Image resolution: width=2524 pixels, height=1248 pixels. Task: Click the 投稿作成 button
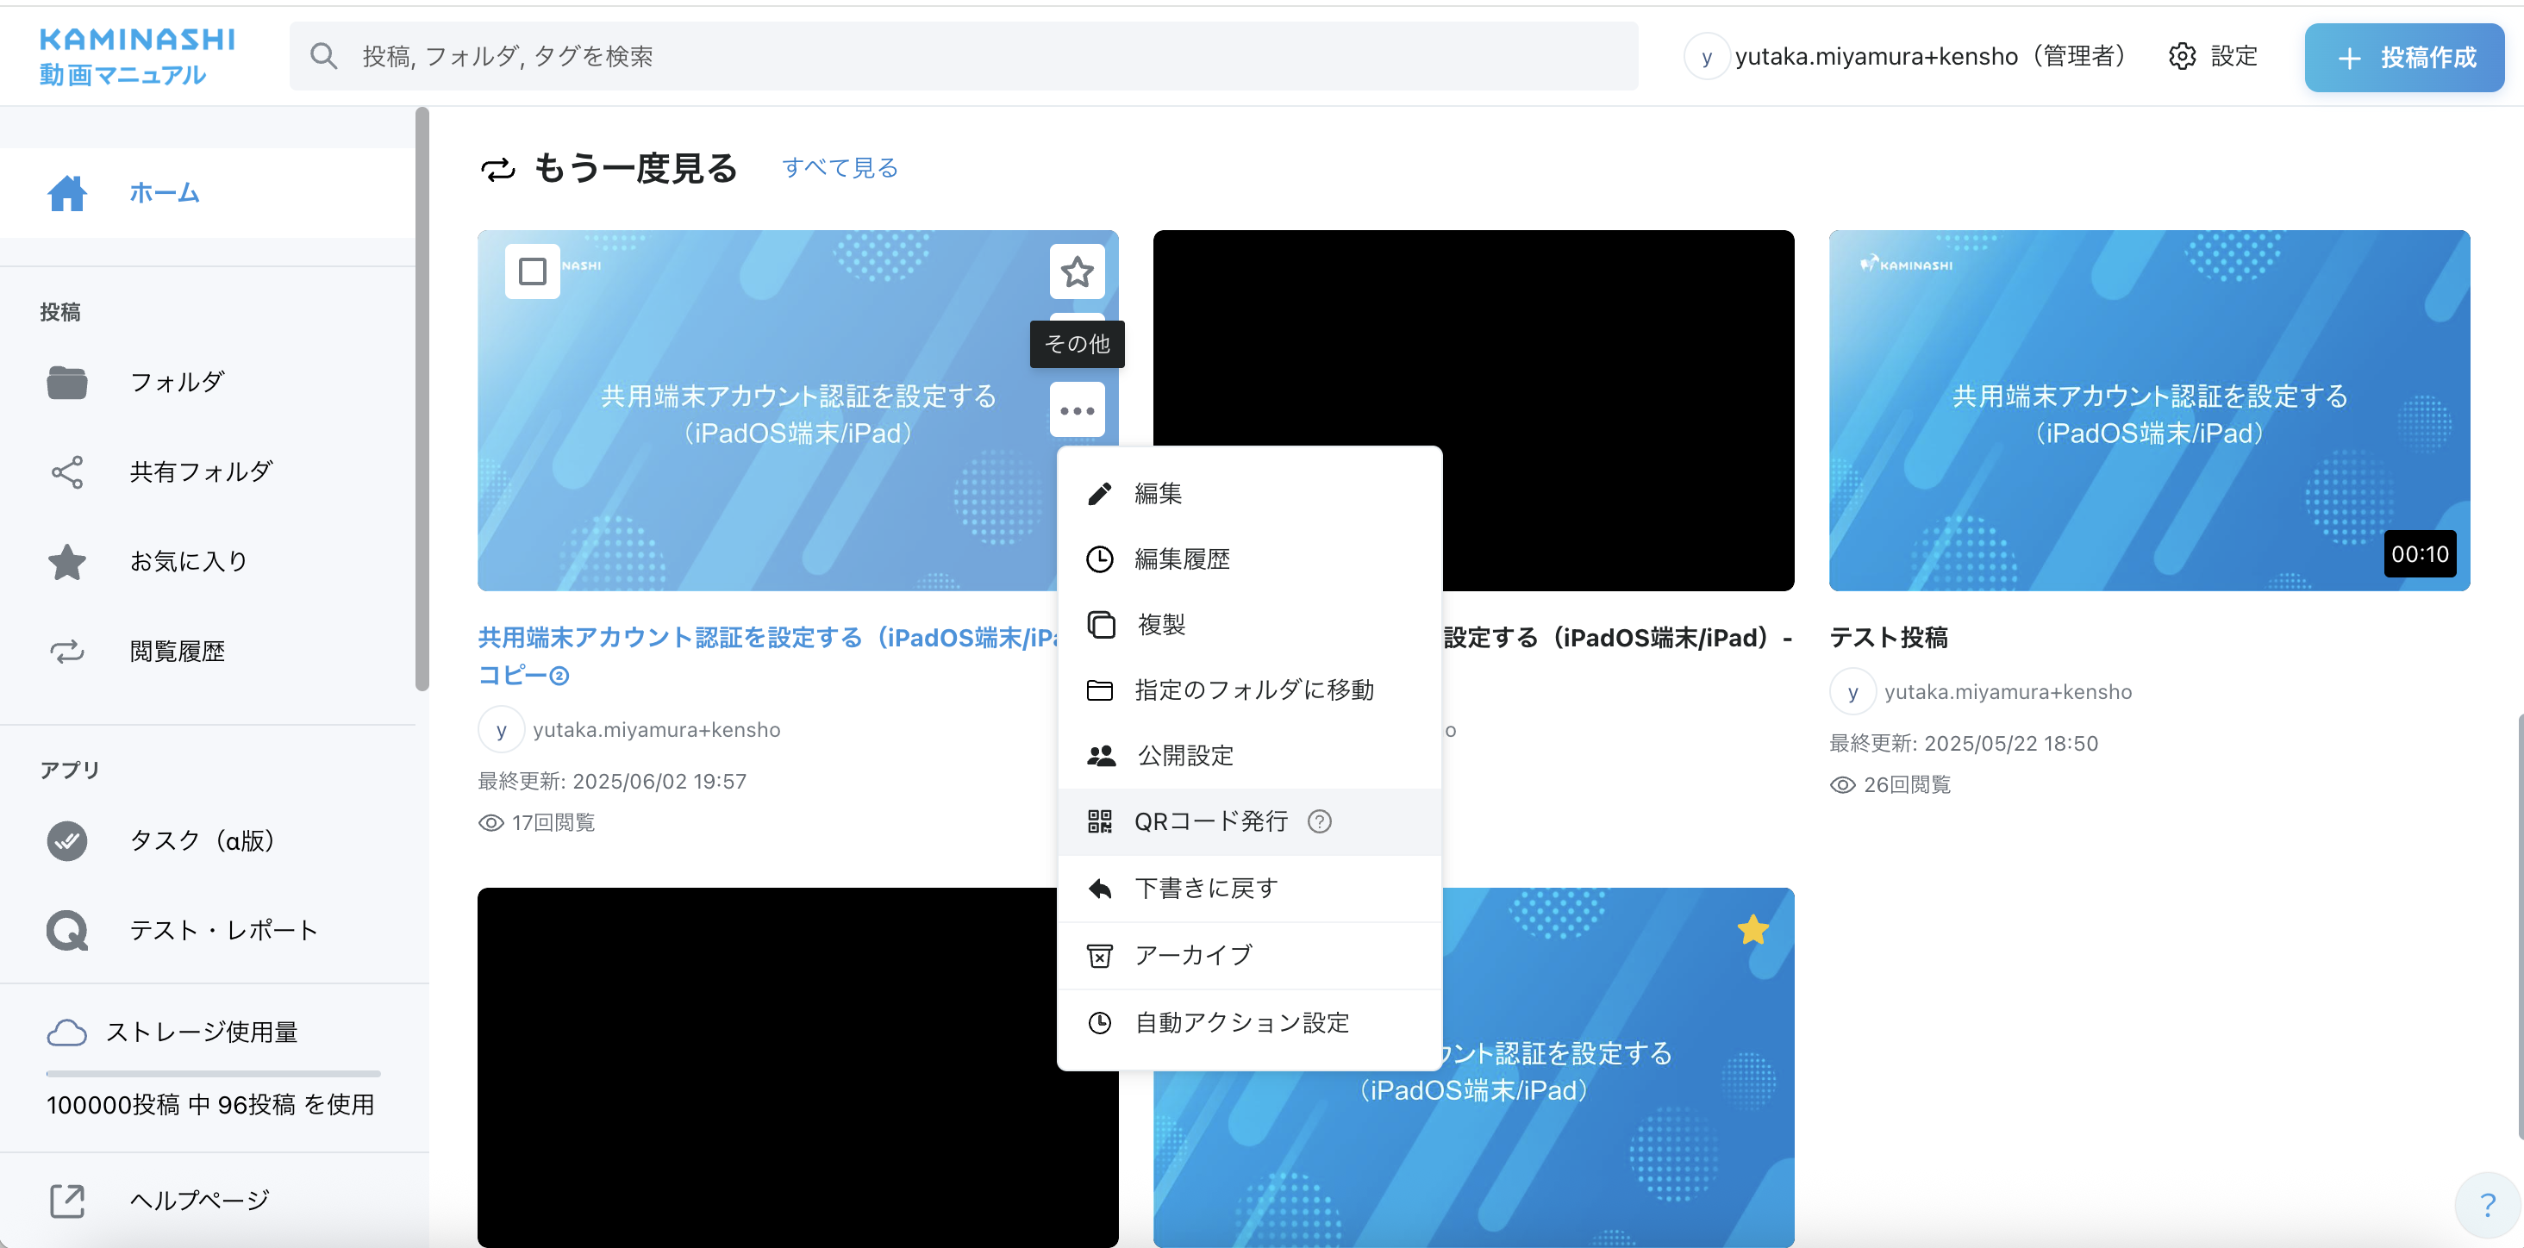tap(2403, 58)
